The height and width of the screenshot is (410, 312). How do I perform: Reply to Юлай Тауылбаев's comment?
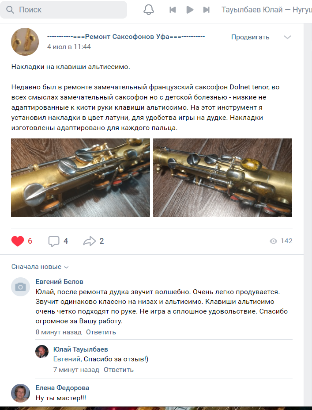point(119,370)
